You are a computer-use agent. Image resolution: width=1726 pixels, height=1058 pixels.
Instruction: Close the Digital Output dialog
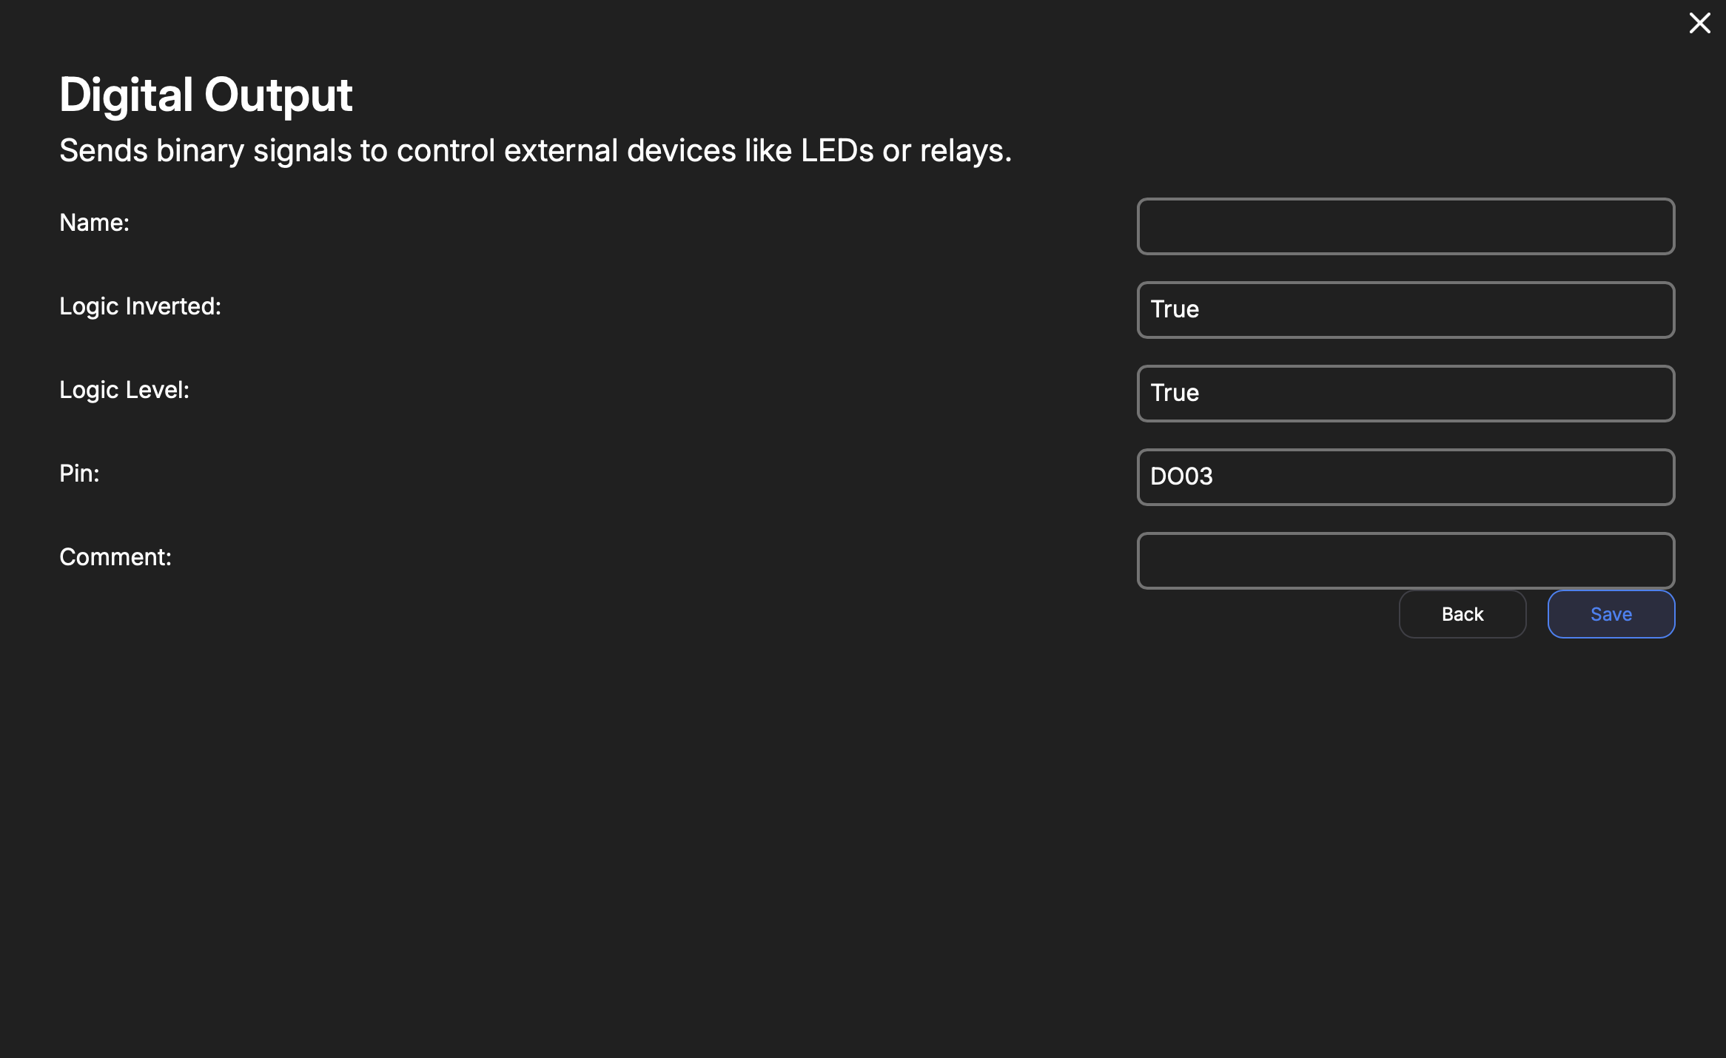pyautogui.click(x=1699, y=23)
